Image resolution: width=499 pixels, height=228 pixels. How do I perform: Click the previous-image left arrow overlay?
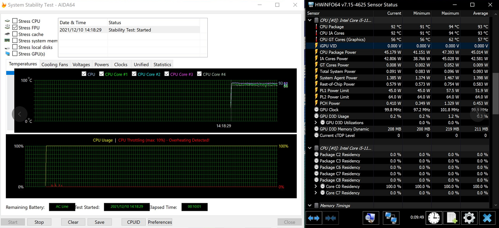point(20,114)
